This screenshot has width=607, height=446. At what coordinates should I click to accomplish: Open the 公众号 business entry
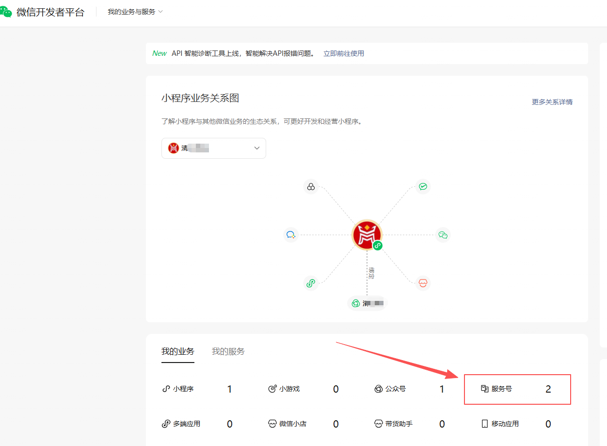click(x=395, y=389)
